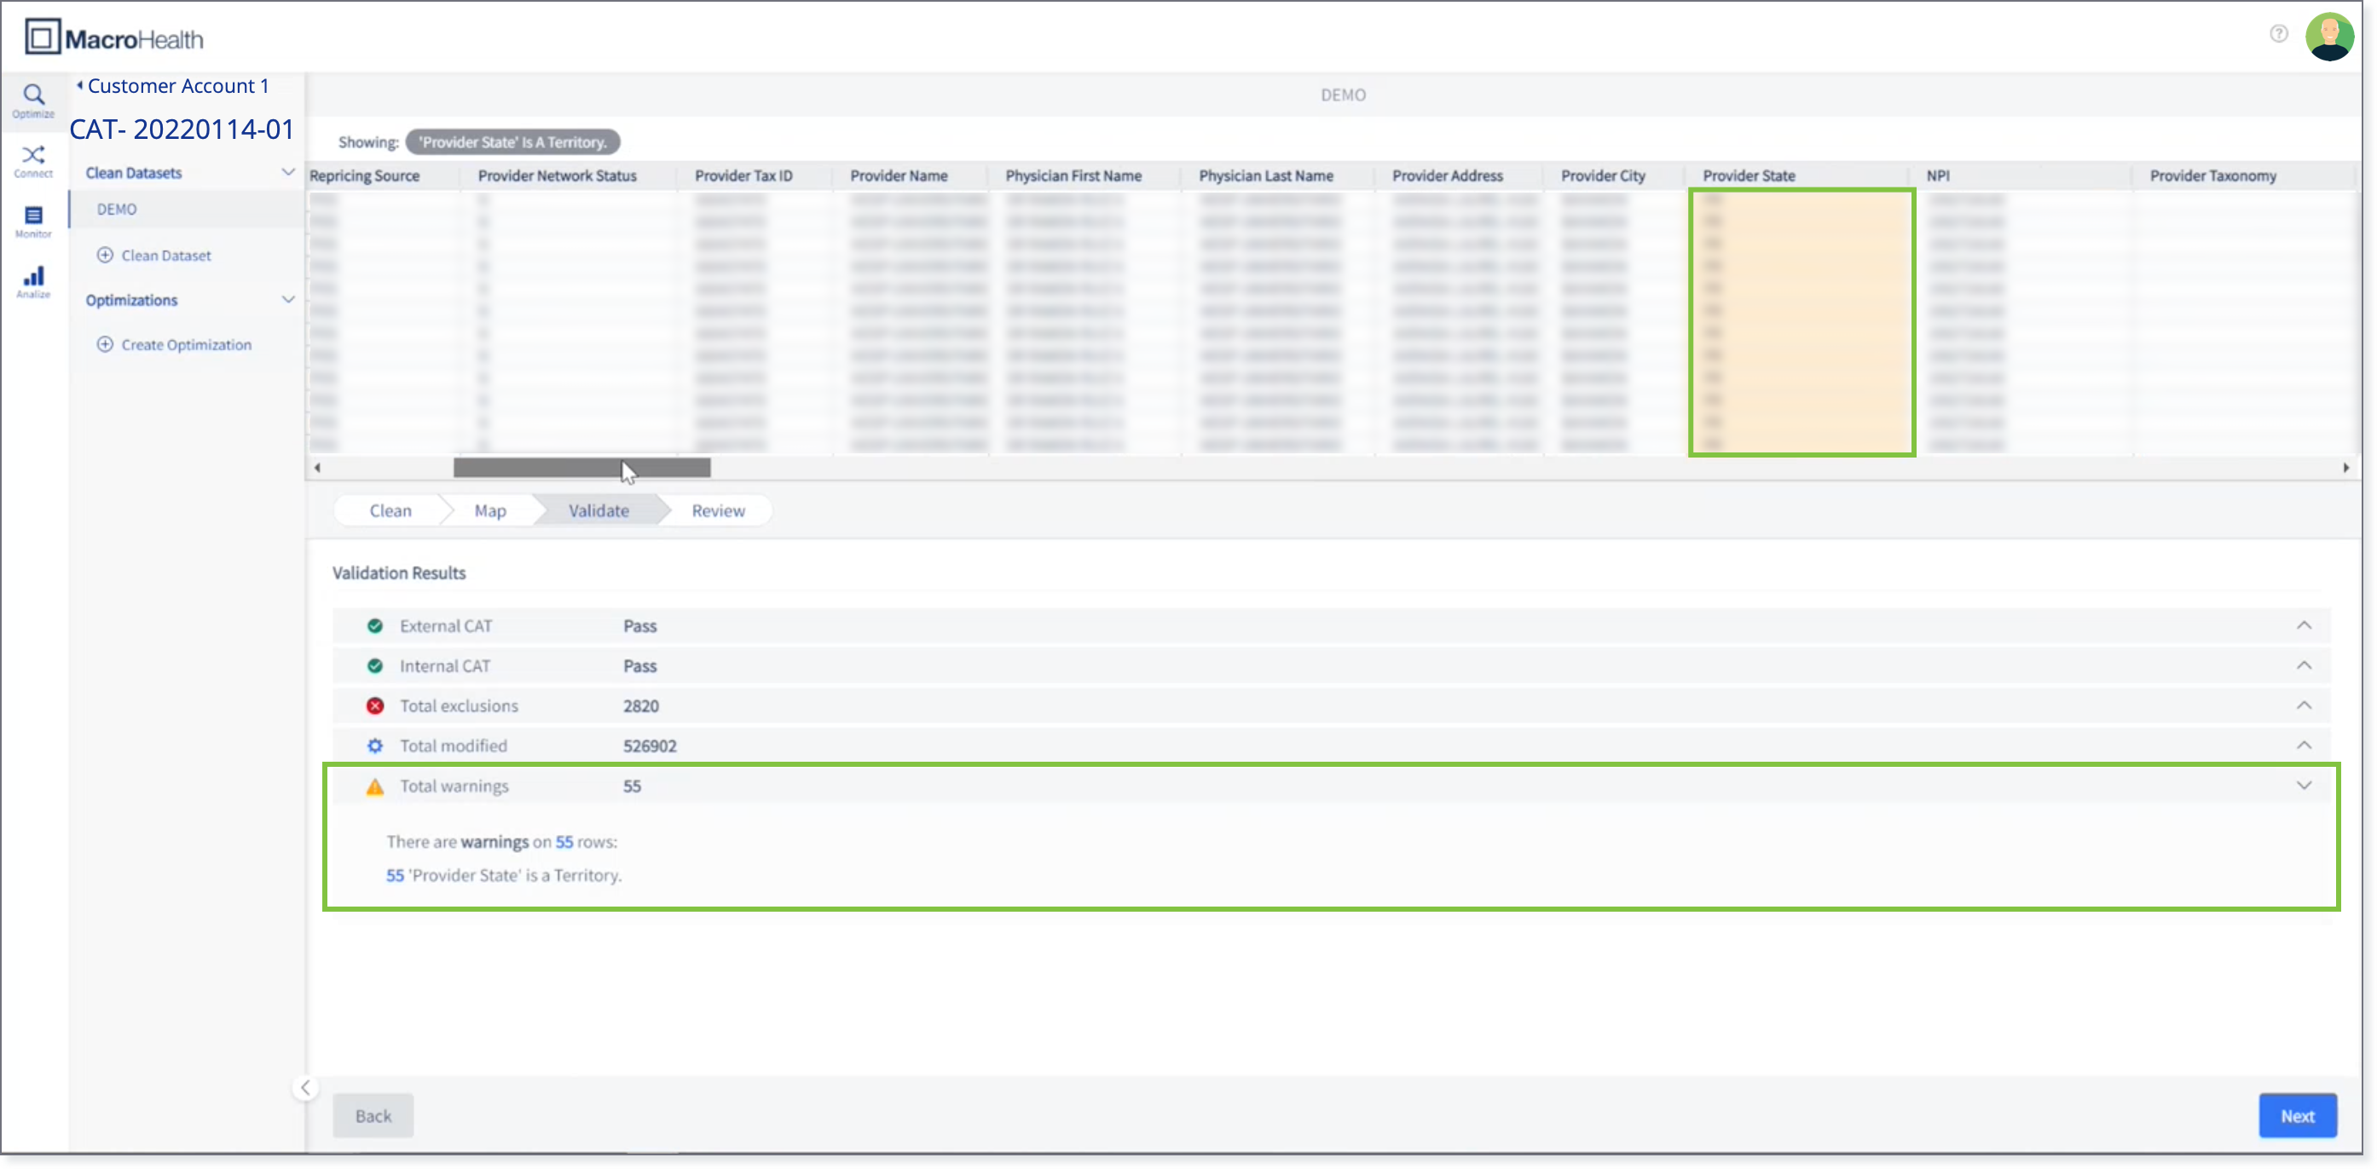This screenshot has width=2377, height=1169.
Task: Collapse the Optimizations section
Action: pos(288,300)
